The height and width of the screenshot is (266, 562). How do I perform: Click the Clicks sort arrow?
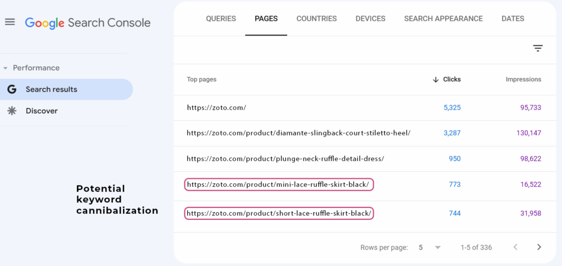point(435,80)
